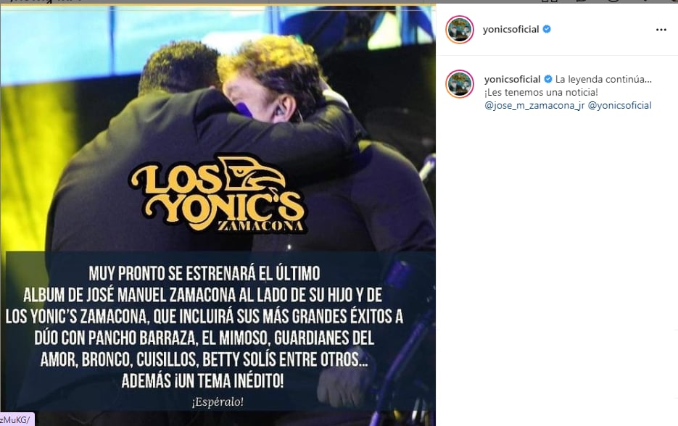
Task: Click the post photo of two men hugging
Action: [x=218, y=130]
